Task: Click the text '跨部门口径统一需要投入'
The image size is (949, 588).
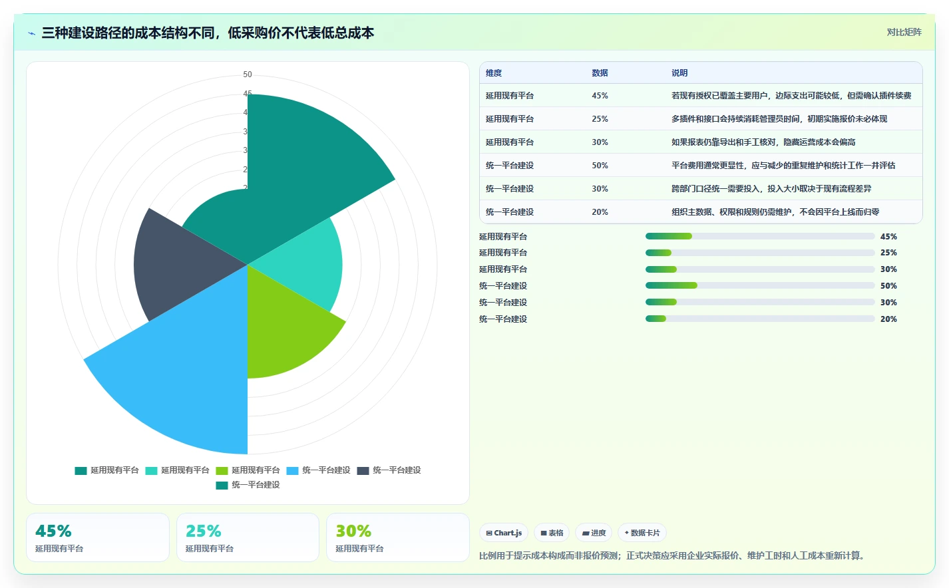Action: pos(715,189)
